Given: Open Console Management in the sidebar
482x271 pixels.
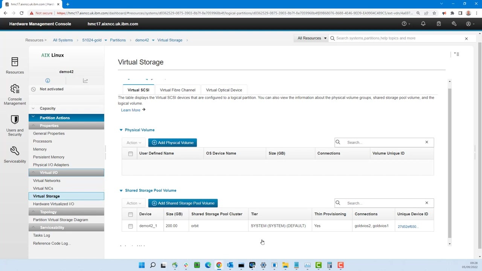Looking at the screenshot, I should tap(15, 94).
